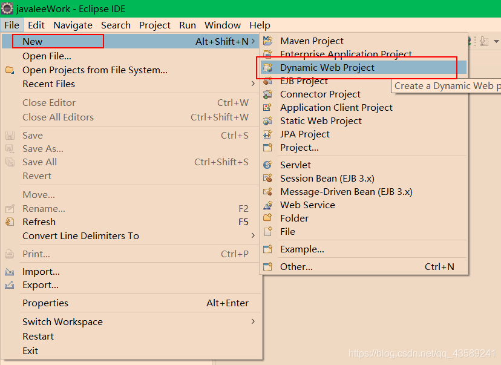Choose Export... from File menu
Screen dimensions: 501x365
click(x=131, y=284)
